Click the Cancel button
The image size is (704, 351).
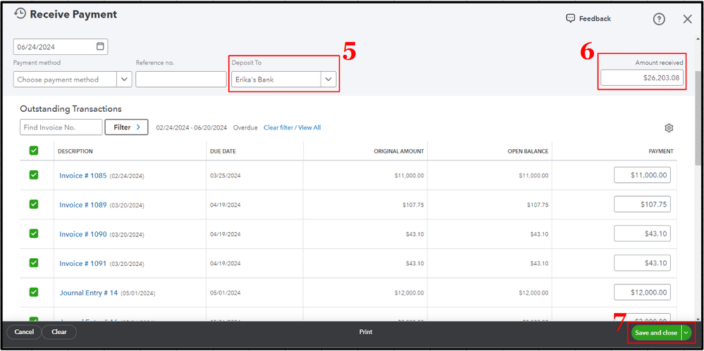(x=24, y=332)
